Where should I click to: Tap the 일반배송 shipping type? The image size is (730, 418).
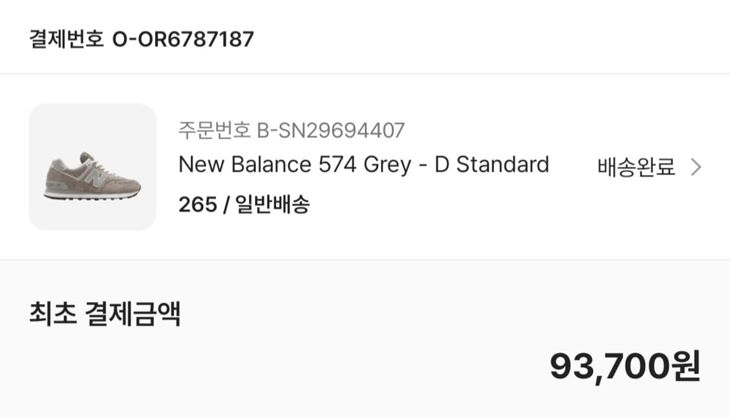click(273, 205)
